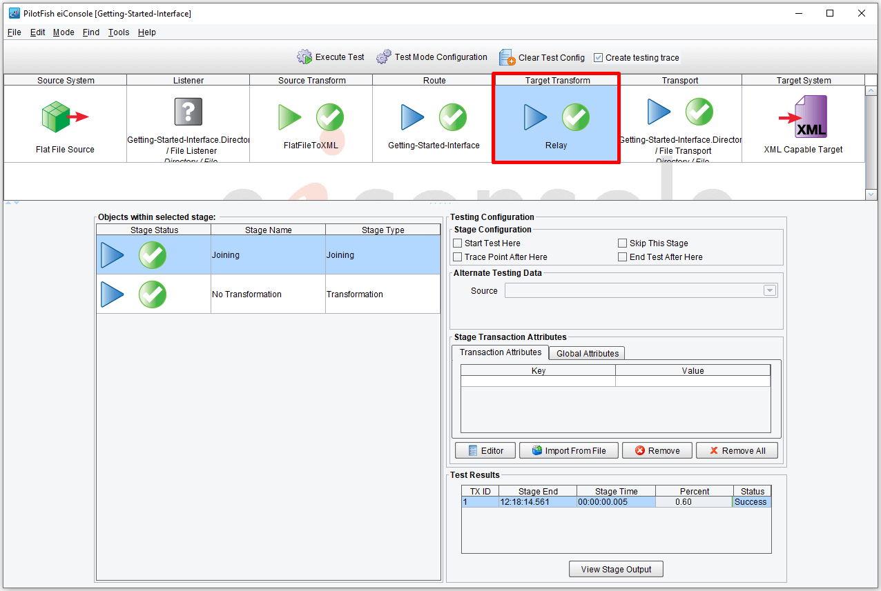Click the Stage Status column header
Image resolution: width=881 pixels, height=591 pixels.
(x=154, y=230)
